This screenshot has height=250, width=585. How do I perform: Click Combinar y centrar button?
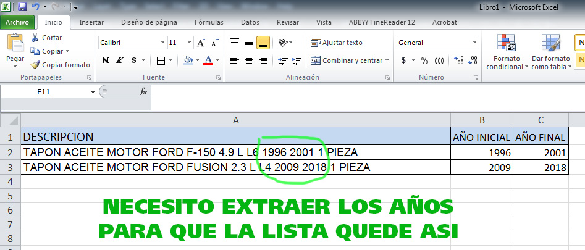[346, 60]
